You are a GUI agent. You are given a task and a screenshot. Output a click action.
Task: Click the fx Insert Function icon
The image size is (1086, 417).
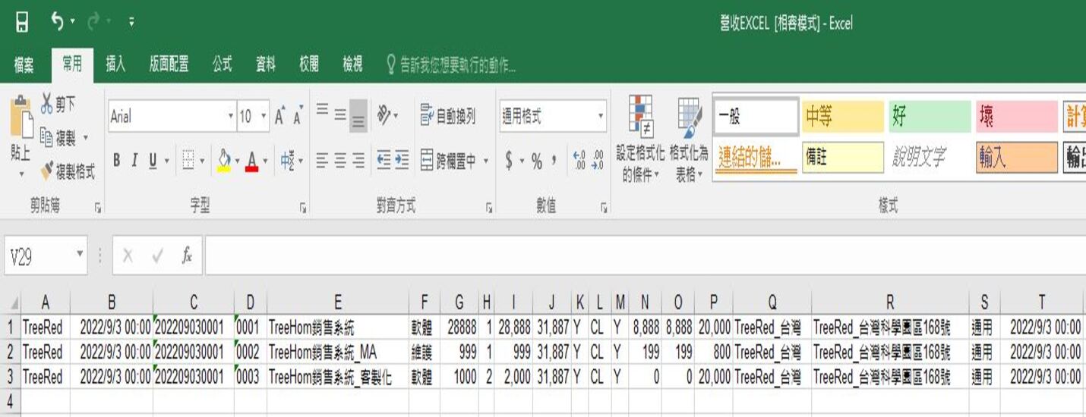187,256
